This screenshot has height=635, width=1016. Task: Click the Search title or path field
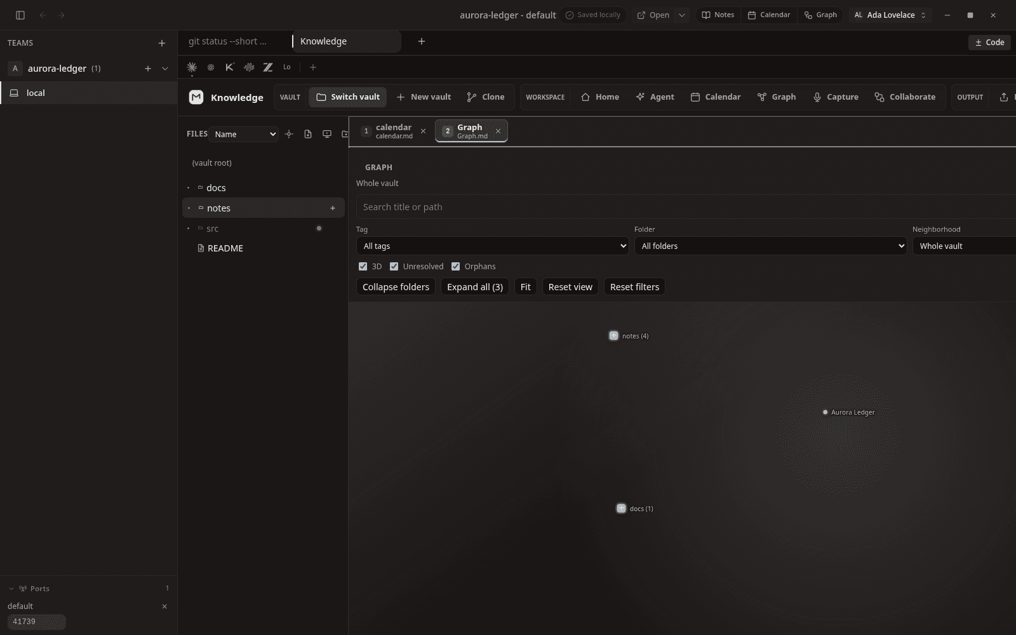[x=686, y=207]
